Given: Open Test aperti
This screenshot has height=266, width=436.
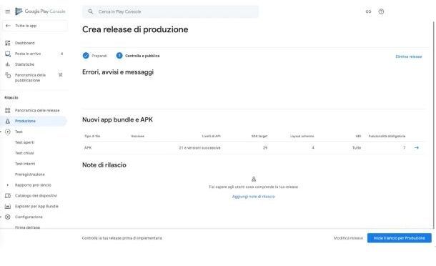Looking at the screenshot, I should coord(24,142).
